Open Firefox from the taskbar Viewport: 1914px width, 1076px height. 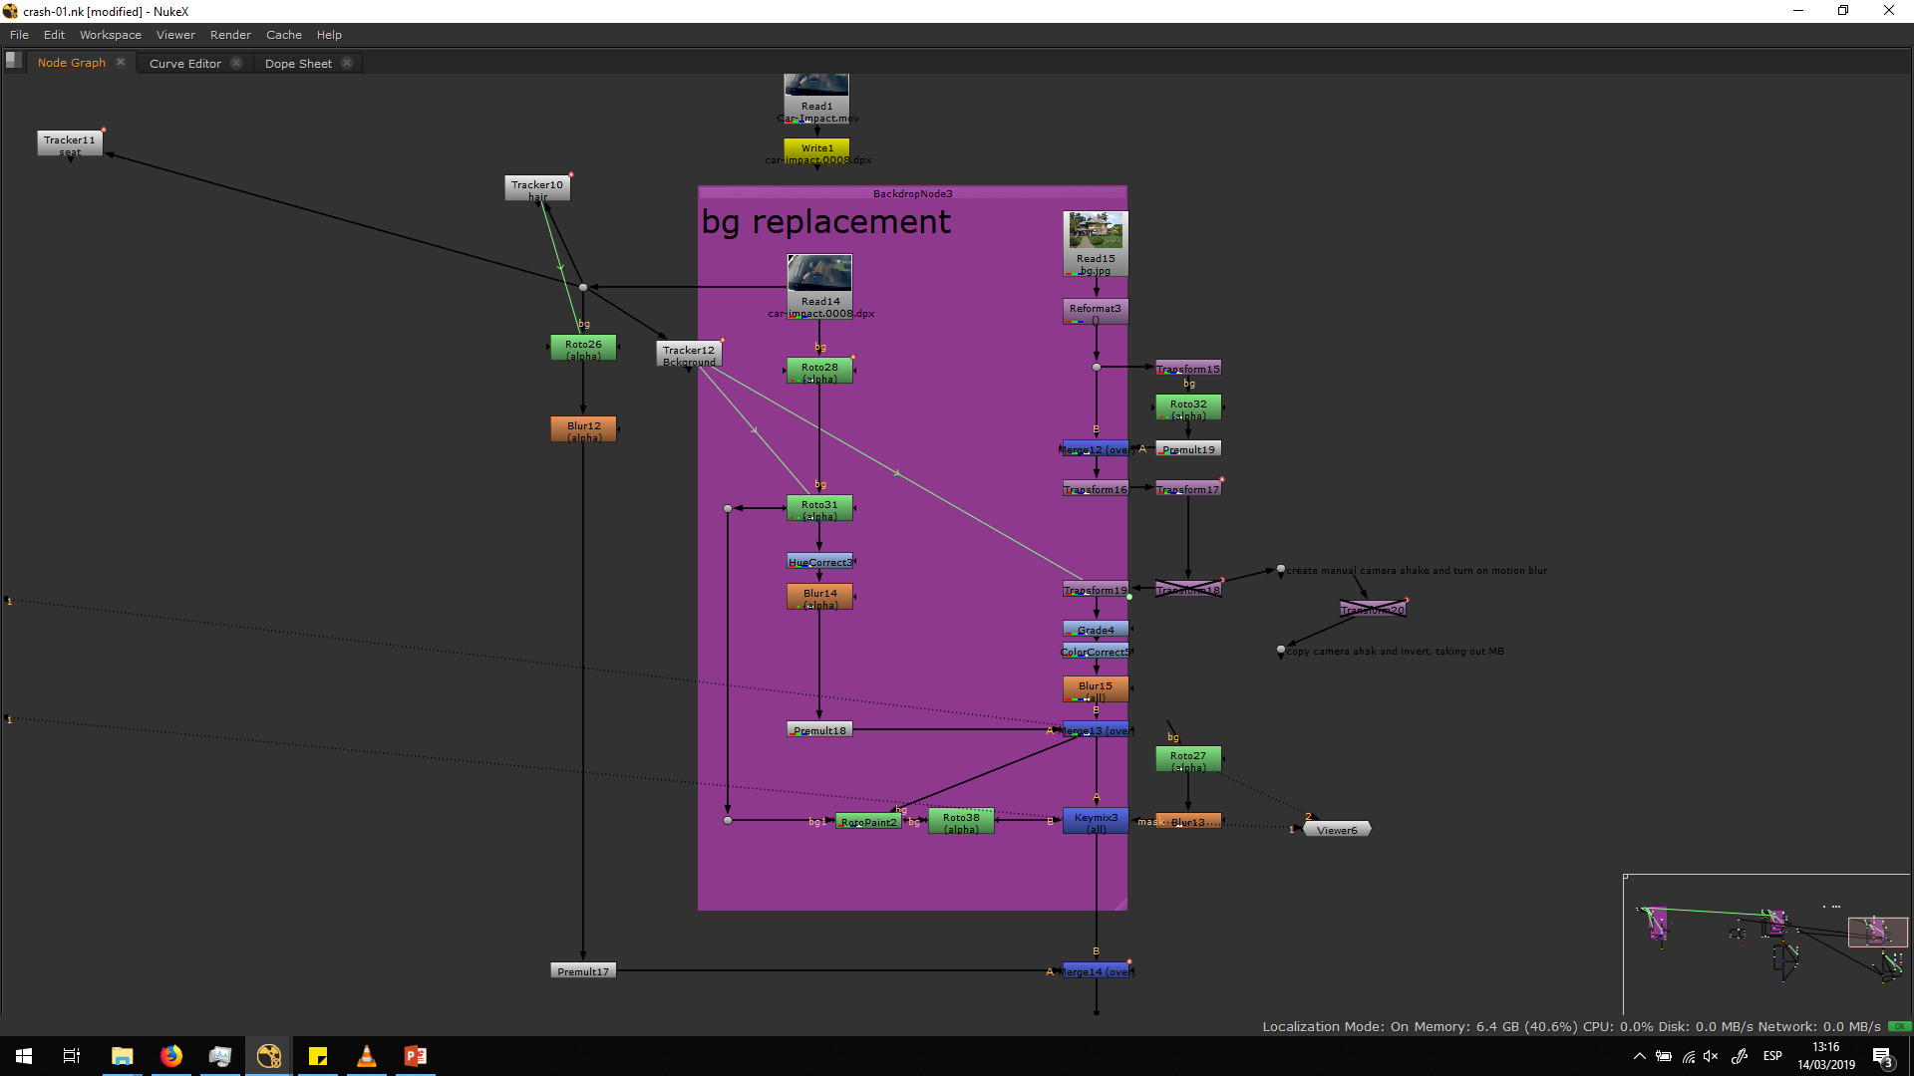tap(171, 1056)
